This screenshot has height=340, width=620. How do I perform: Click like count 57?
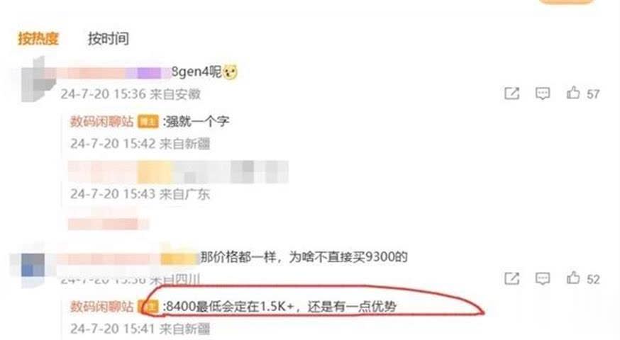593,94
